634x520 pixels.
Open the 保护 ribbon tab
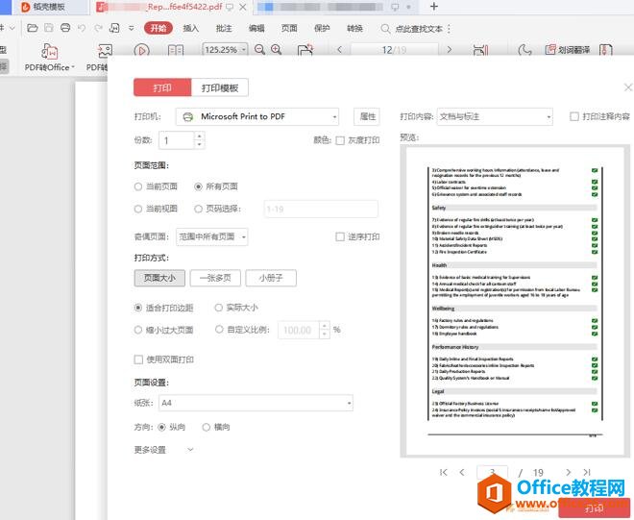coord(322,28)
